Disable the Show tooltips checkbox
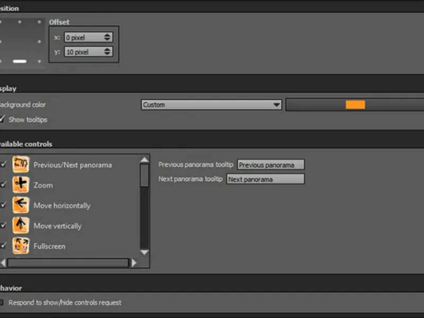This screenshot has height=318, width=424. click(x=2, y=119)
